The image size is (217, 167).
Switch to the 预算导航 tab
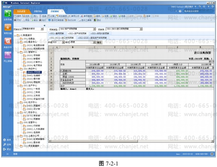38,11
